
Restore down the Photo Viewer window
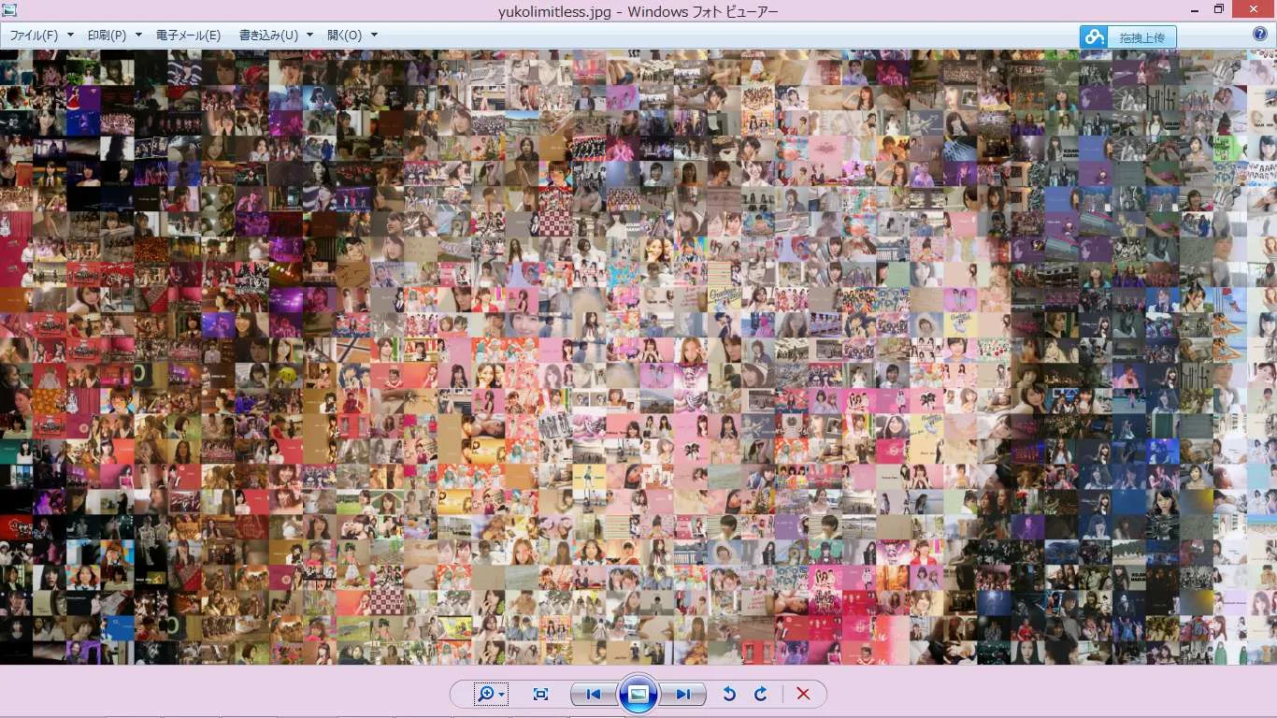pyautogui.click(x=1219, y=9)
